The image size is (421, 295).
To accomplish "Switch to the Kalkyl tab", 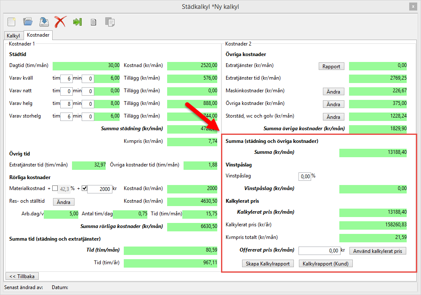I will coord(13,36).
